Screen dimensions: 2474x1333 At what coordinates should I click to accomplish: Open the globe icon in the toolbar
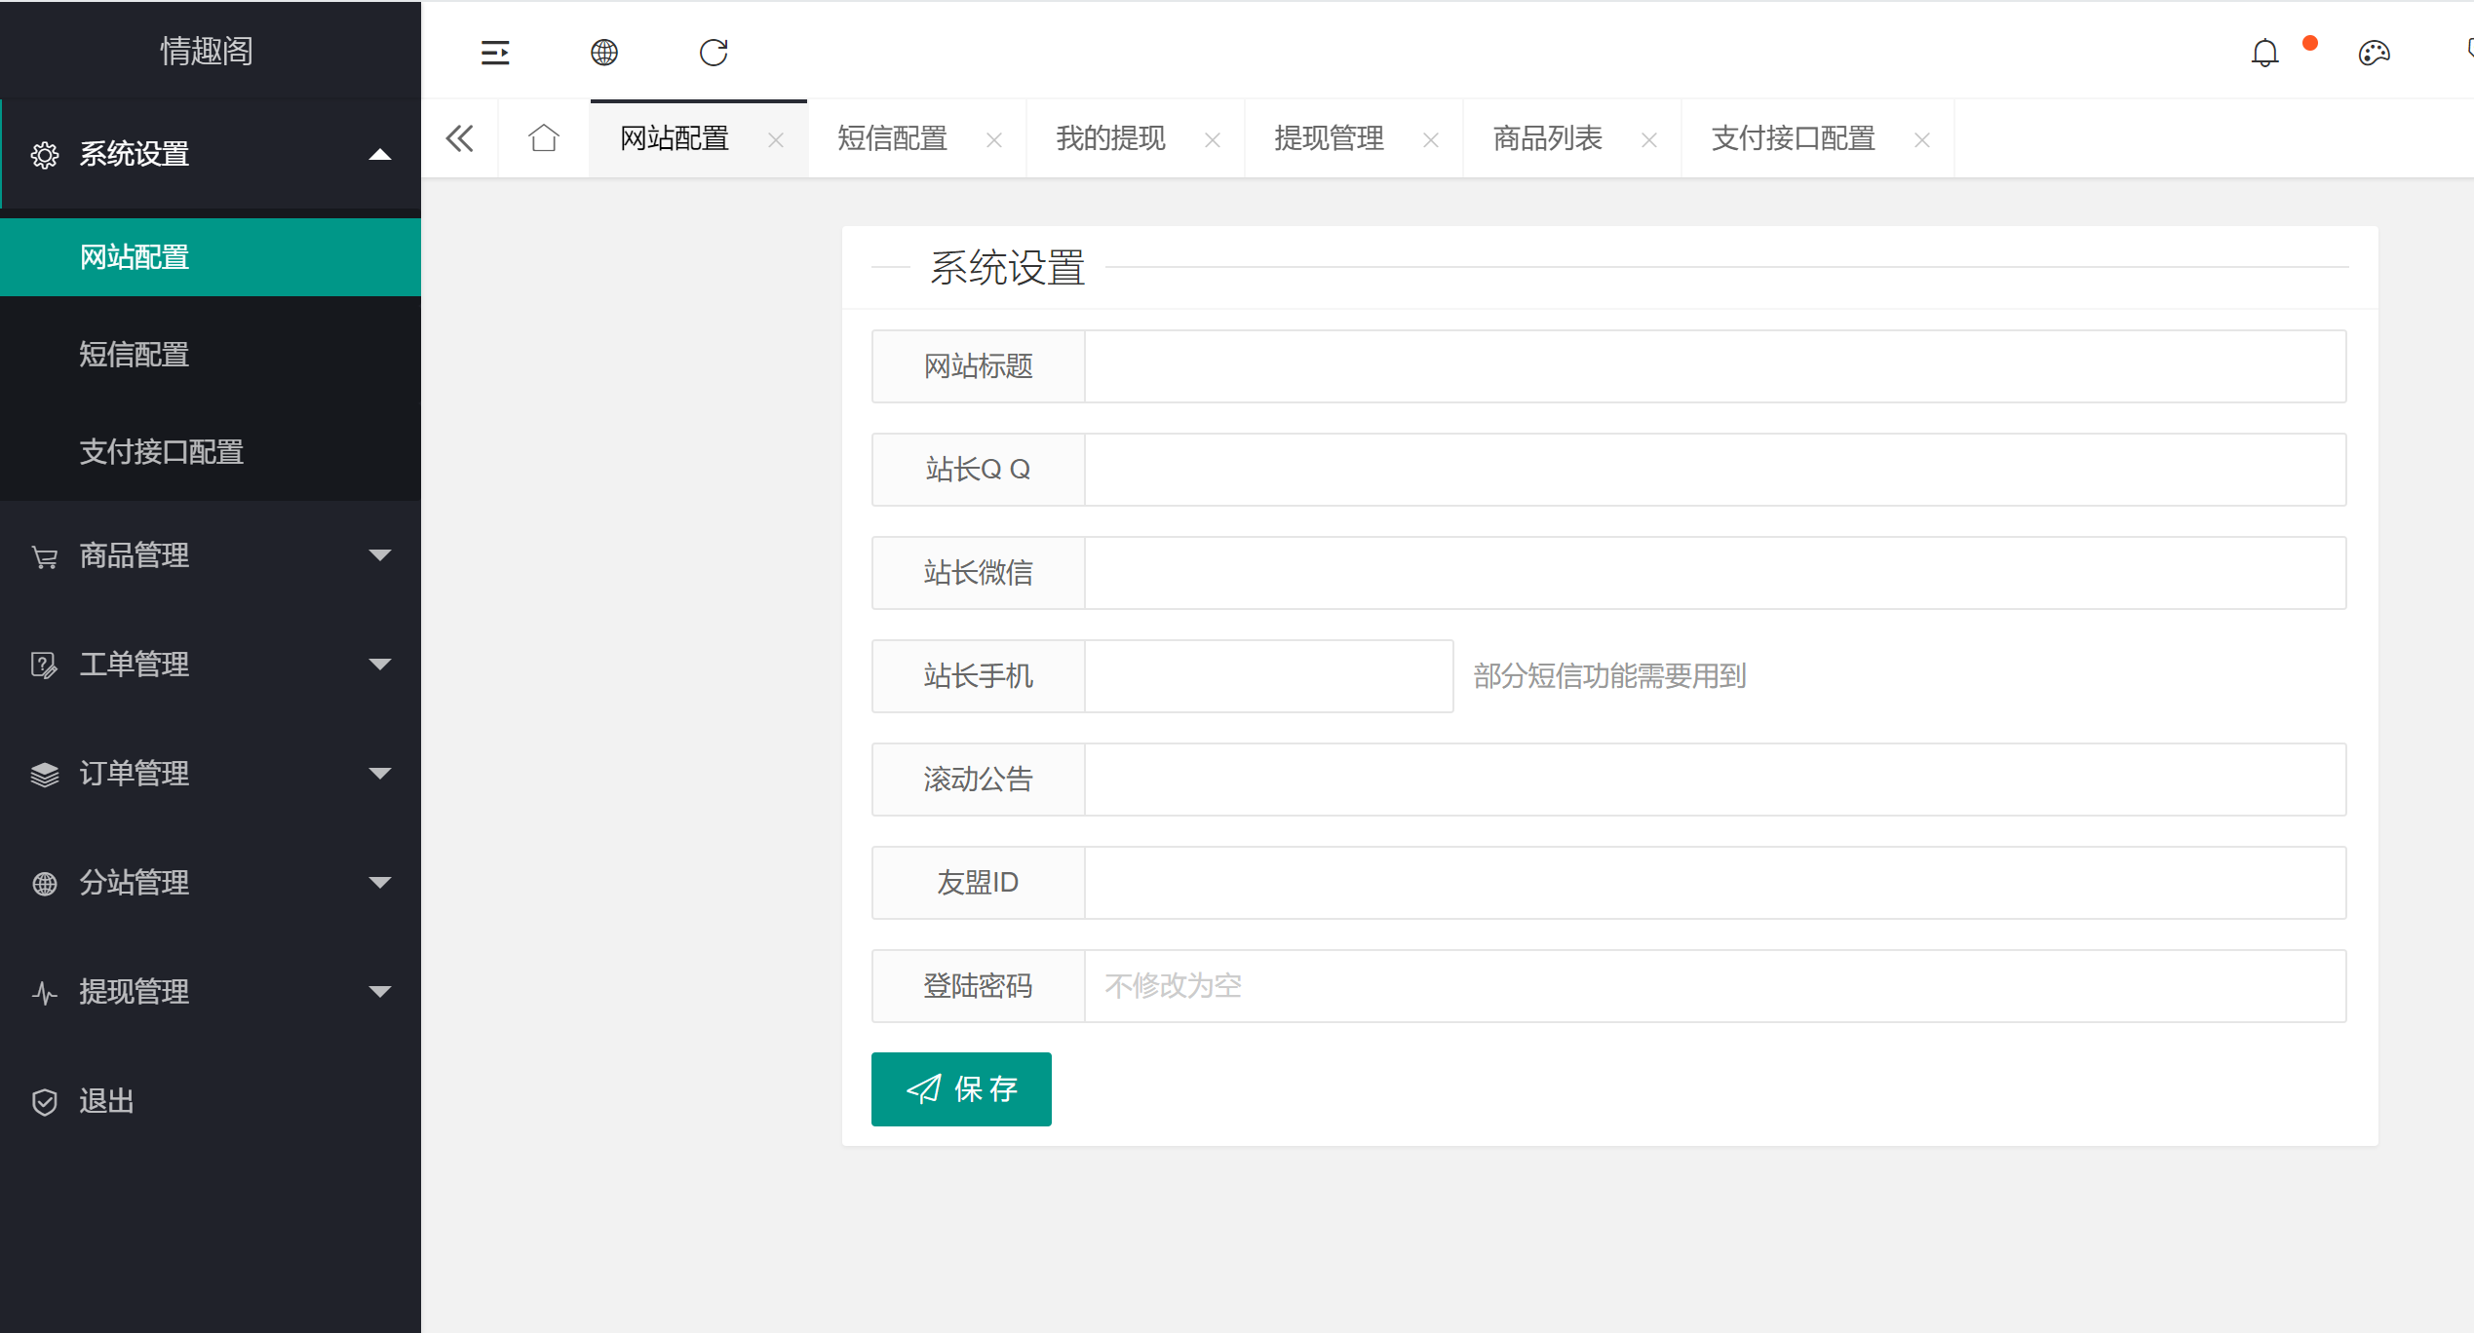coord(604,52)
